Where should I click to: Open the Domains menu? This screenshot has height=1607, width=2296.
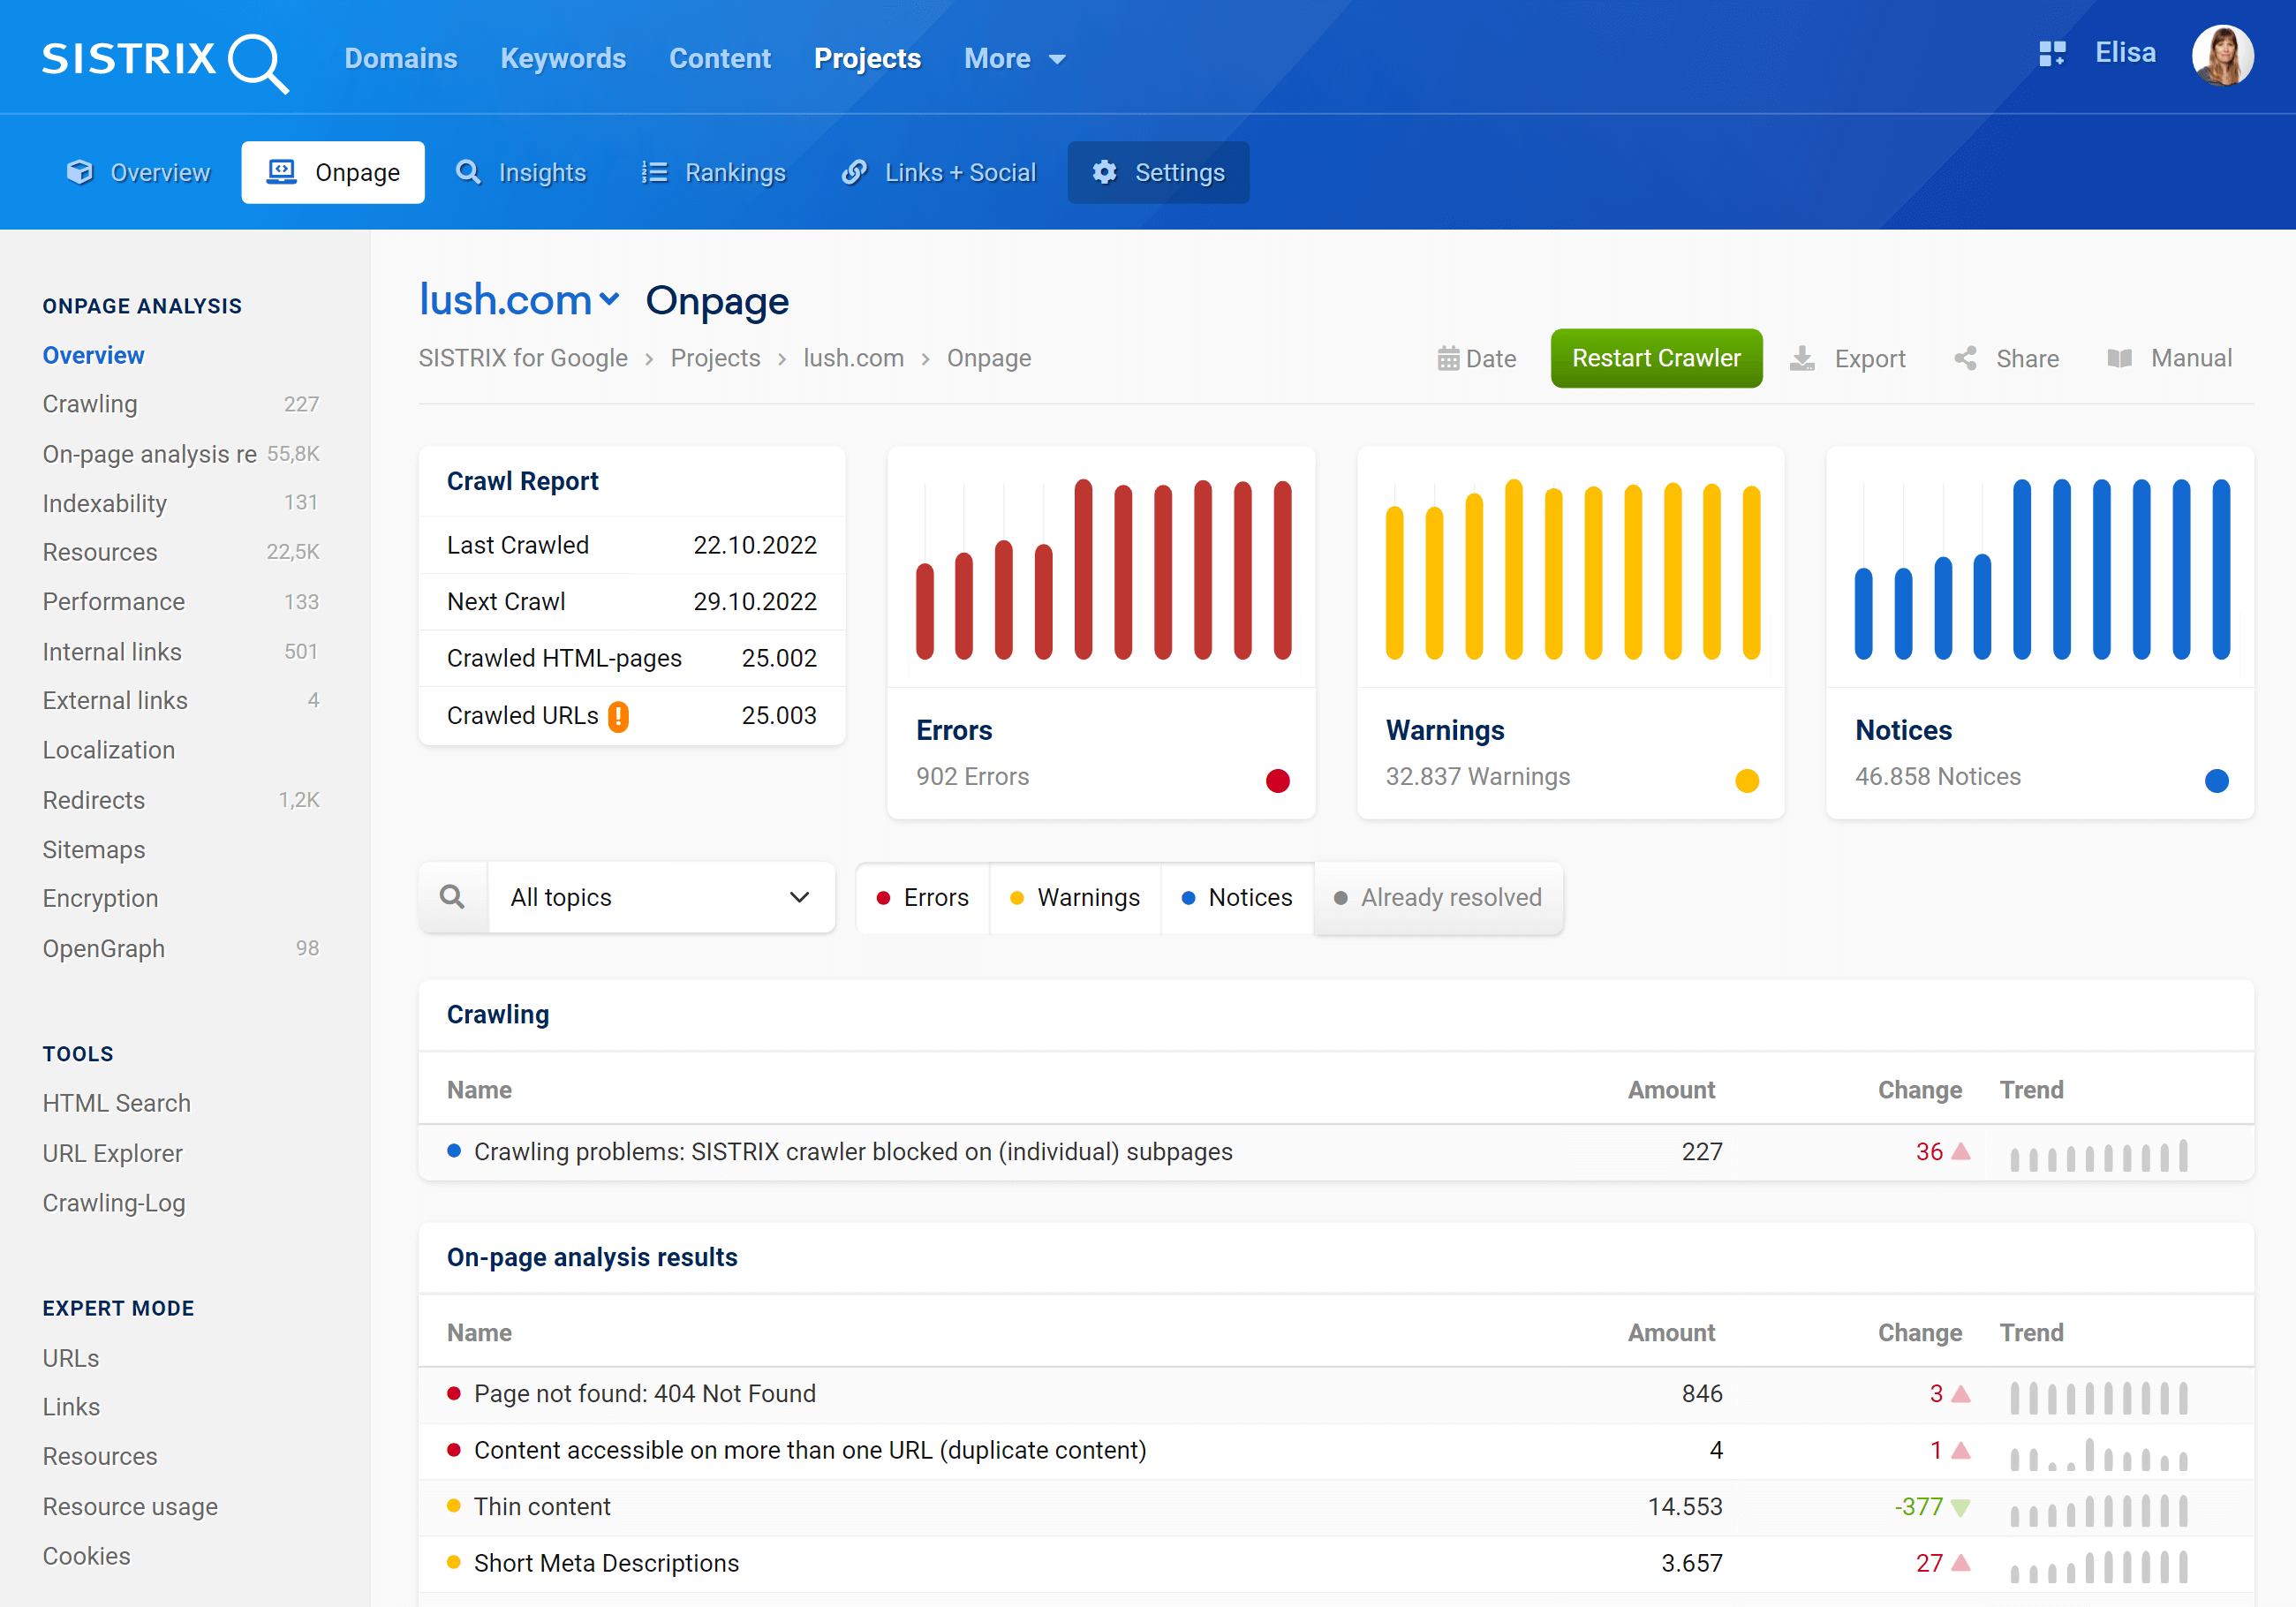pos(401,59)
